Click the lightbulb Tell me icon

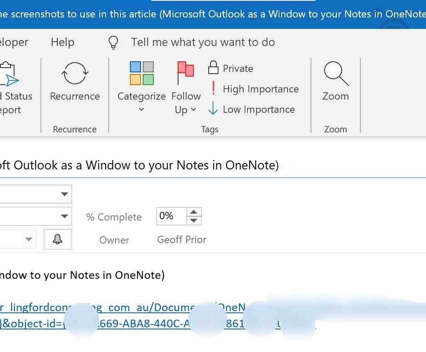pyautogui.click(x=113, y=43)
